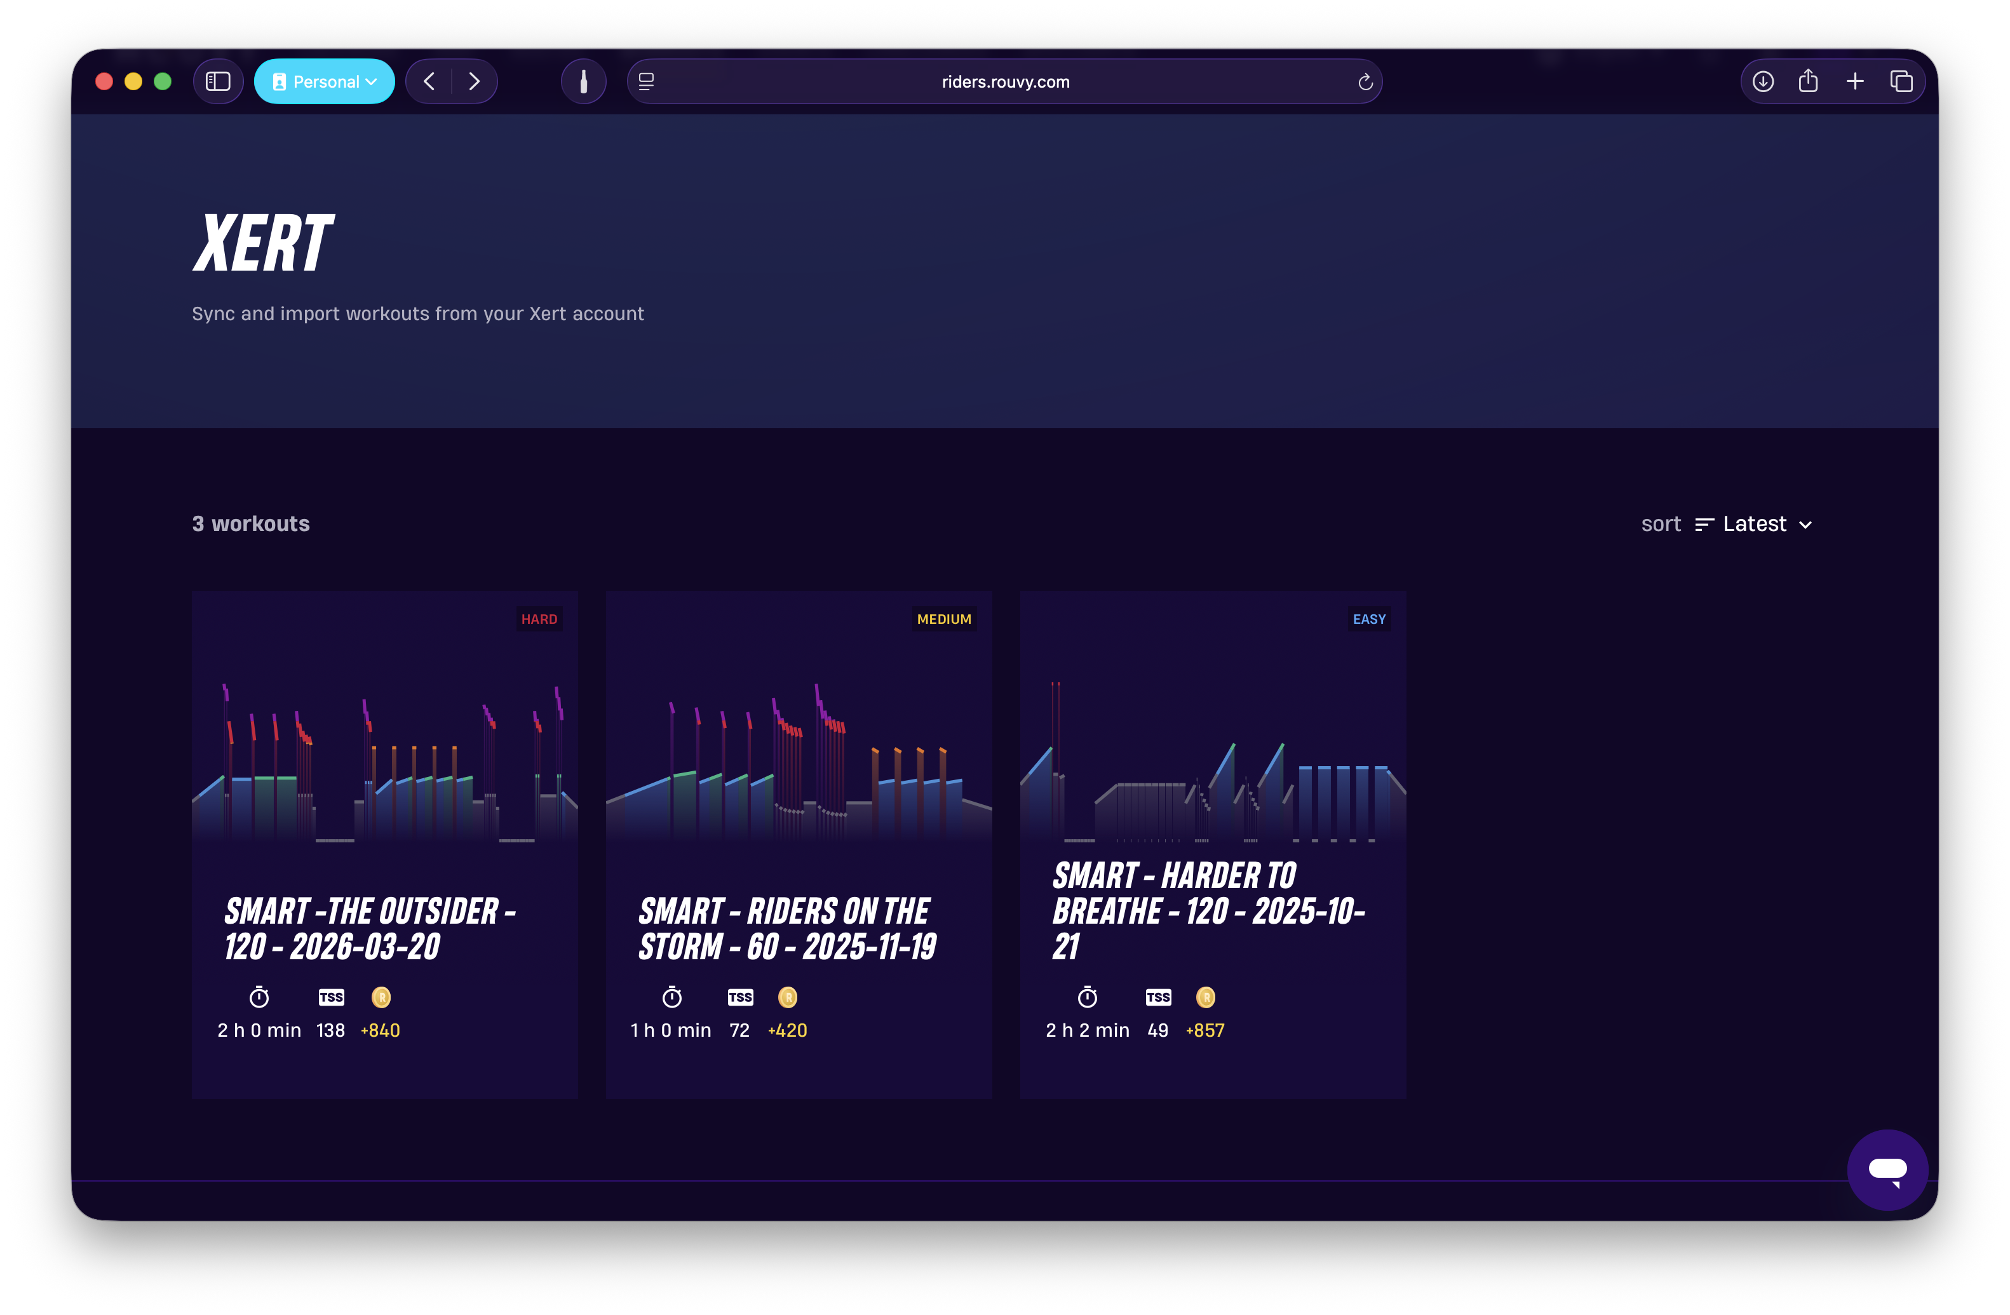Viewport: 2010px width, 1315px height.
Task: Open the Share menu
Action: pos(1808,81)
